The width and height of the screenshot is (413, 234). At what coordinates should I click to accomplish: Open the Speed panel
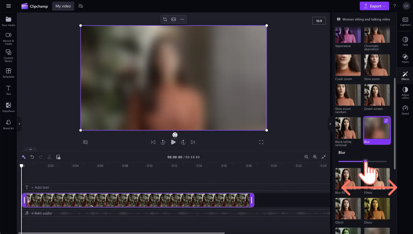[x=405, y=110]
